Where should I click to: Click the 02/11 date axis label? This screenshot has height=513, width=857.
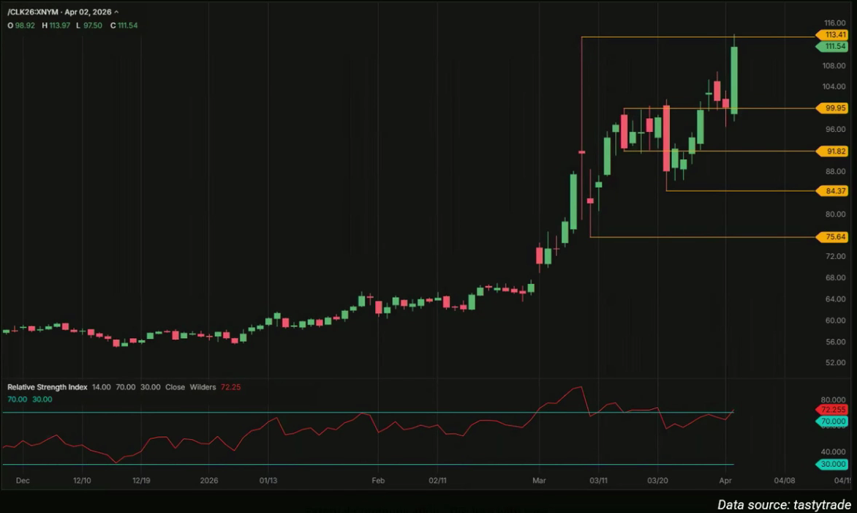click(437, 481)
